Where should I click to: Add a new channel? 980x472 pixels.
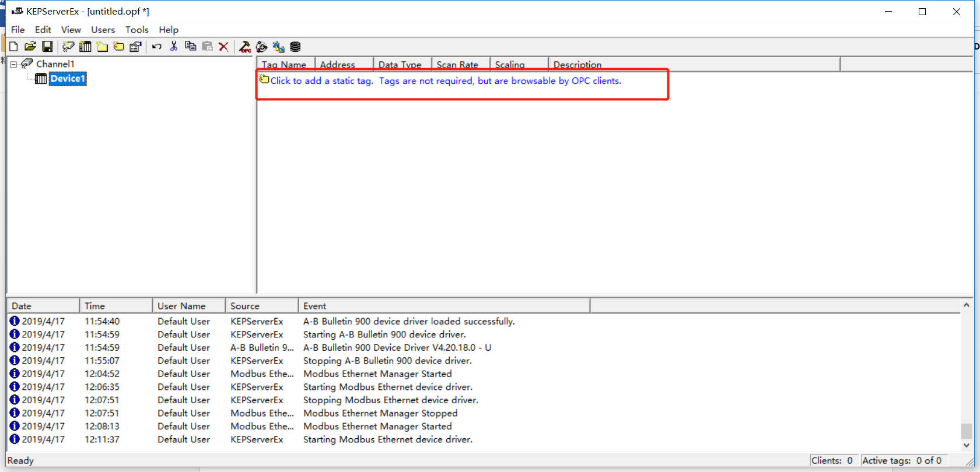pos(68,47)
